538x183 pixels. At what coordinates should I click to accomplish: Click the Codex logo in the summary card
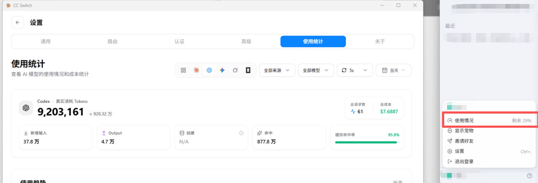coord(26,108)
